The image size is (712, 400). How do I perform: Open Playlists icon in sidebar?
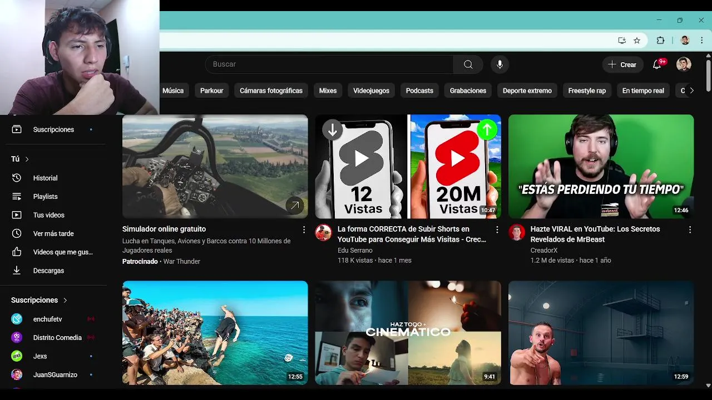(17, 197)
